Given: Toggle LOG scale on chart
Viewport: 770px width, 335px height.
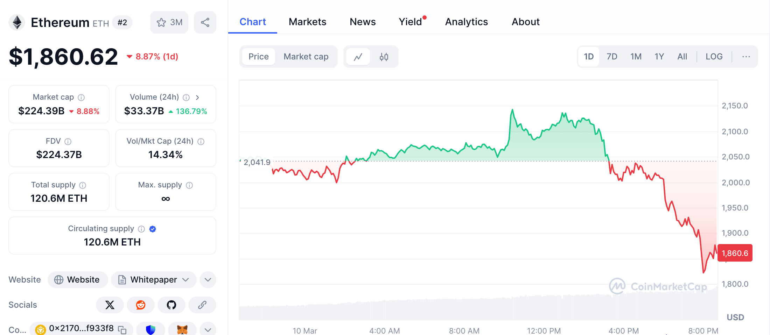Looking at the screenshot, I should [714, 57].
